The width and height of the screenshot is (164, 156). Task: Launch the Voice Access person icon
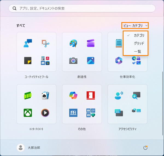pos(119,95)
